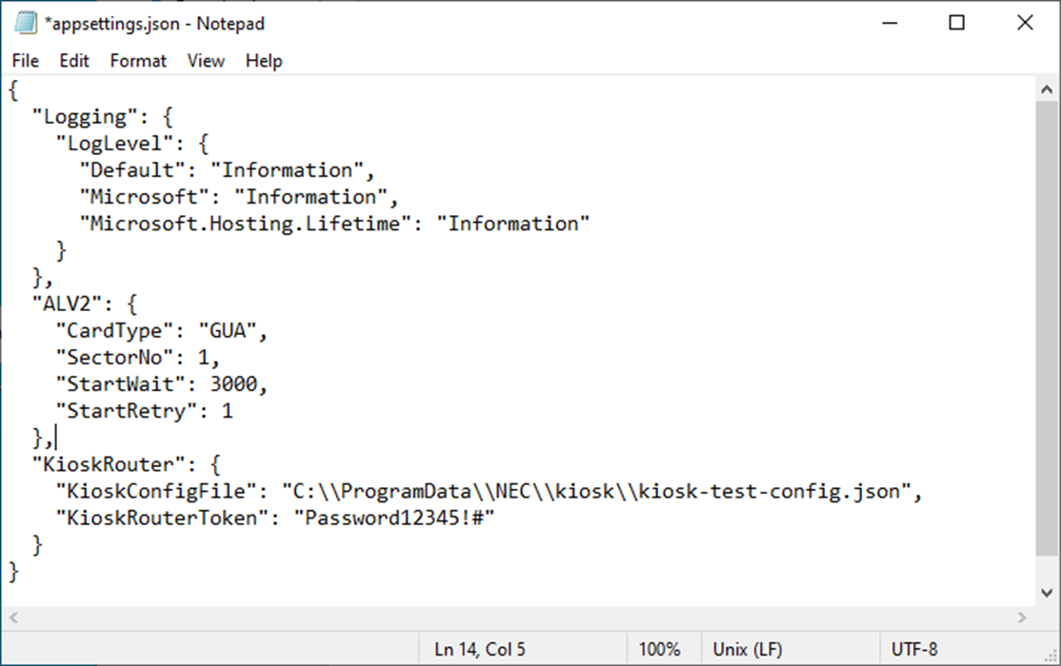This screenshot has width=1061, height=666.
Task: Click the vertical scrollbar up arrow
Action: pos(1047,90)
